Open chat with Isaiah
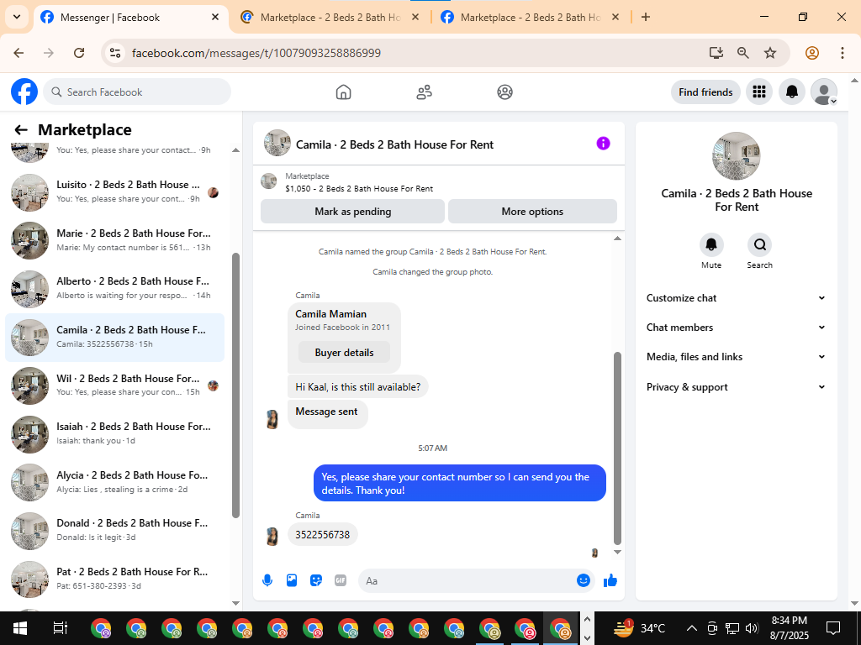This screenshot has width=861, height=645. [114, 433]
